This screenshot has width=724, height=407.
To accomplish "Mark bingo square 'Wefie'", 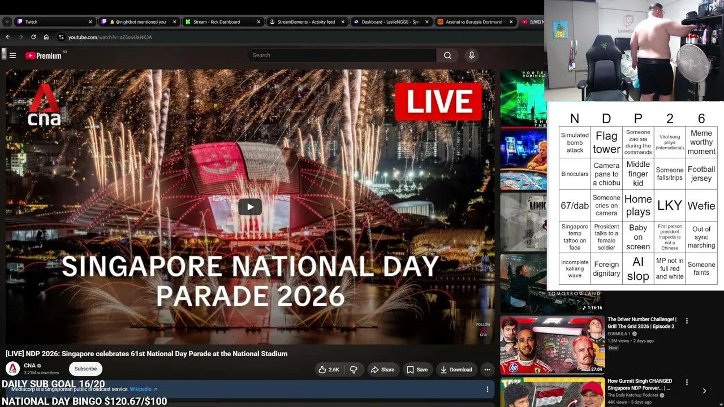I will click(x=701, y=206).
